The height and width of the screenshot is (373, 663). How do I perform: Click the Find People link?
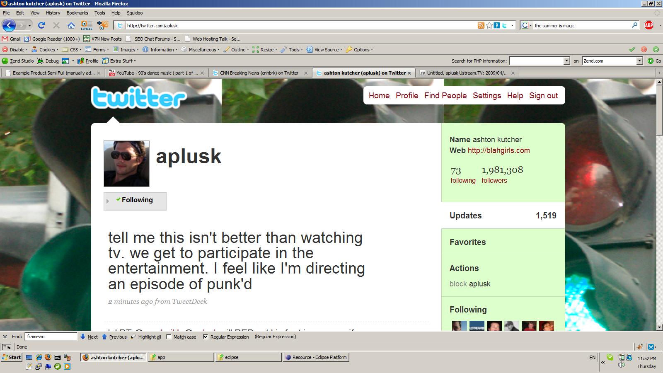445,96
